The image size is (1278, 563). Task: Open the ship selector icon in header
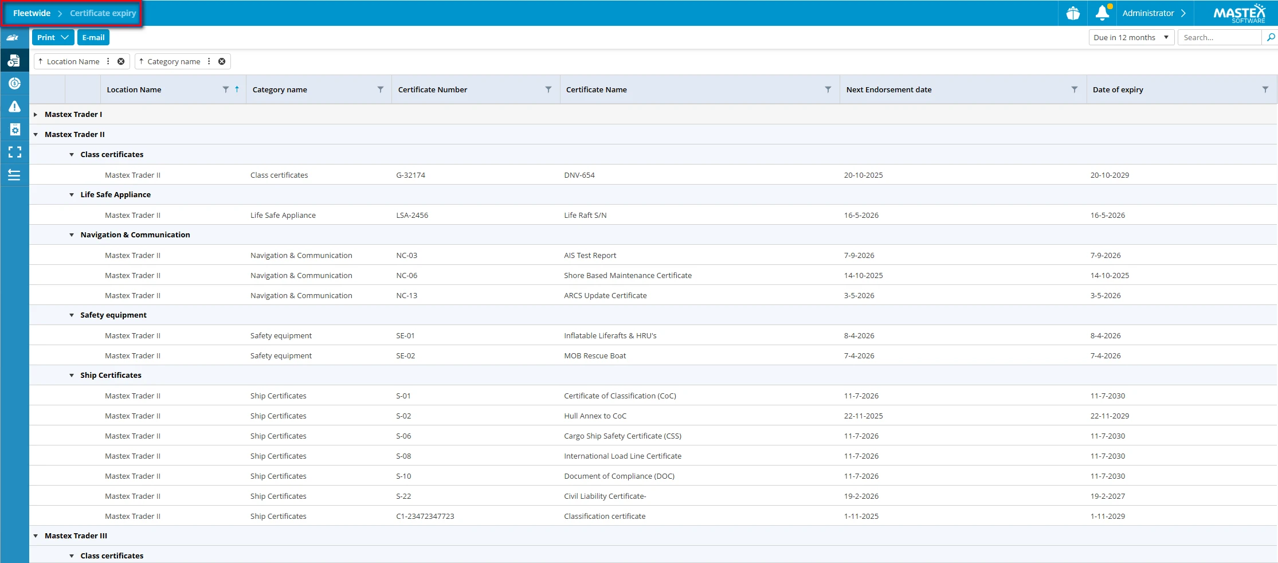pyautogui.click(x=1073, y=13)
